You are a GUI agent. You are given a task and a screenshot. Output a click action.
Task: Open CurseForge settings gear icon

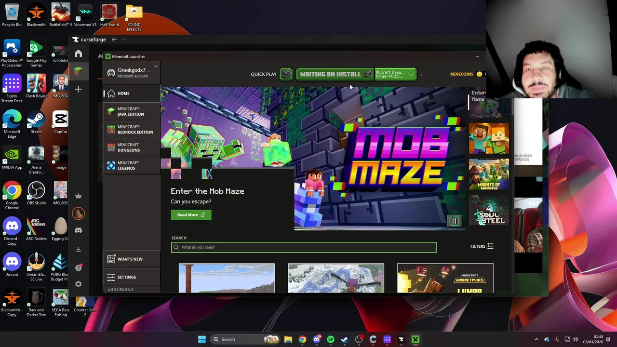coord(79,284)
